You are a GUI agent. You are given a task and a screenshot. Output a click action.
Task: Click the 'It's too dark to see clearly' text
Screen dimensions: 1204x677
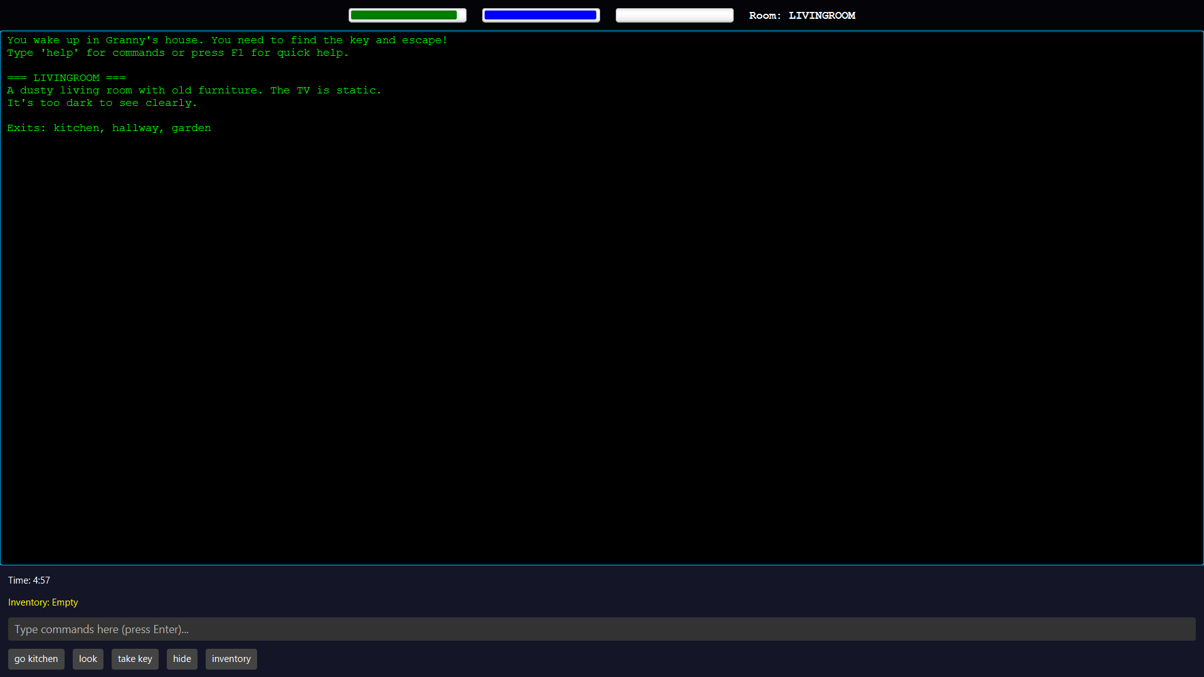point(102,103)
